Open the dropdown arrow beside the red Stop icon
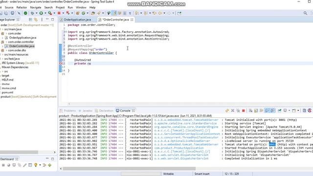Viewport: 313px width, 176px height. [63, 13]
